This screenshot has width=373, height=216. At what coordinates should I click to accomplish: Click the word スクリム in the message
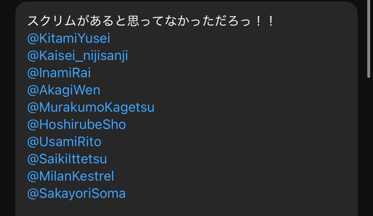[52, 21]
